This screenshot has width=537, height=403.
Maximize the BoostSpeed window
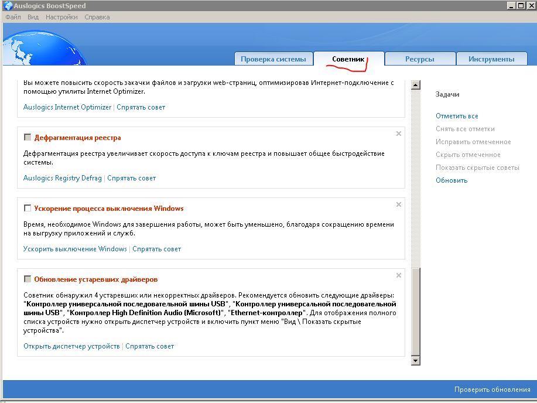(521, 5)
